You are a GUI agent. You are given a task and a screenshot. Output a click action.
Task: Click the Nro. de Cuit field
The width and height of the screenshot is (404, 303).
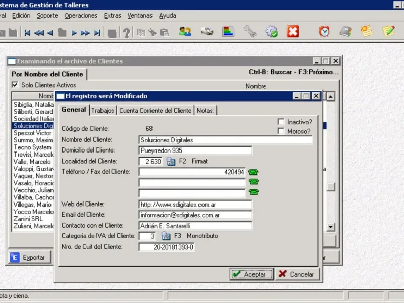click(167, 247)
